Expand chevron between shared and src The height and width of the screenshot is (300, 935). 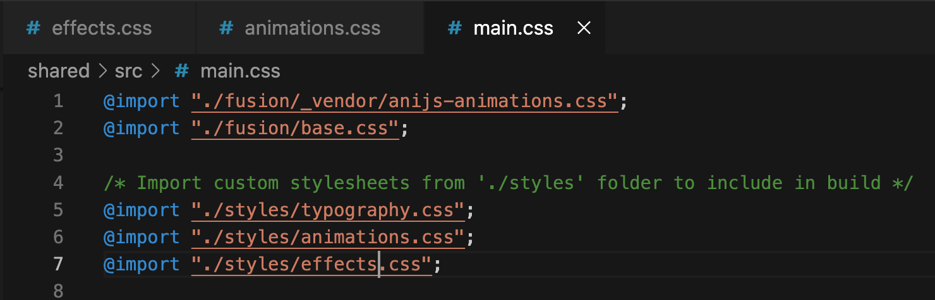click(102, 71)
